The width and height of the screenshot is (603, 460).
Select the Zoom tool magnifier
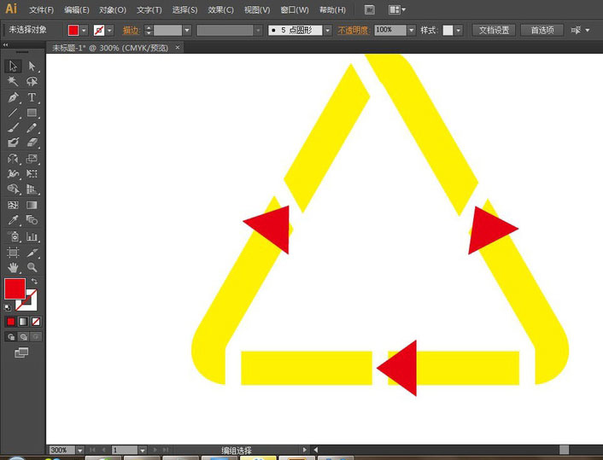coord(32,268)
